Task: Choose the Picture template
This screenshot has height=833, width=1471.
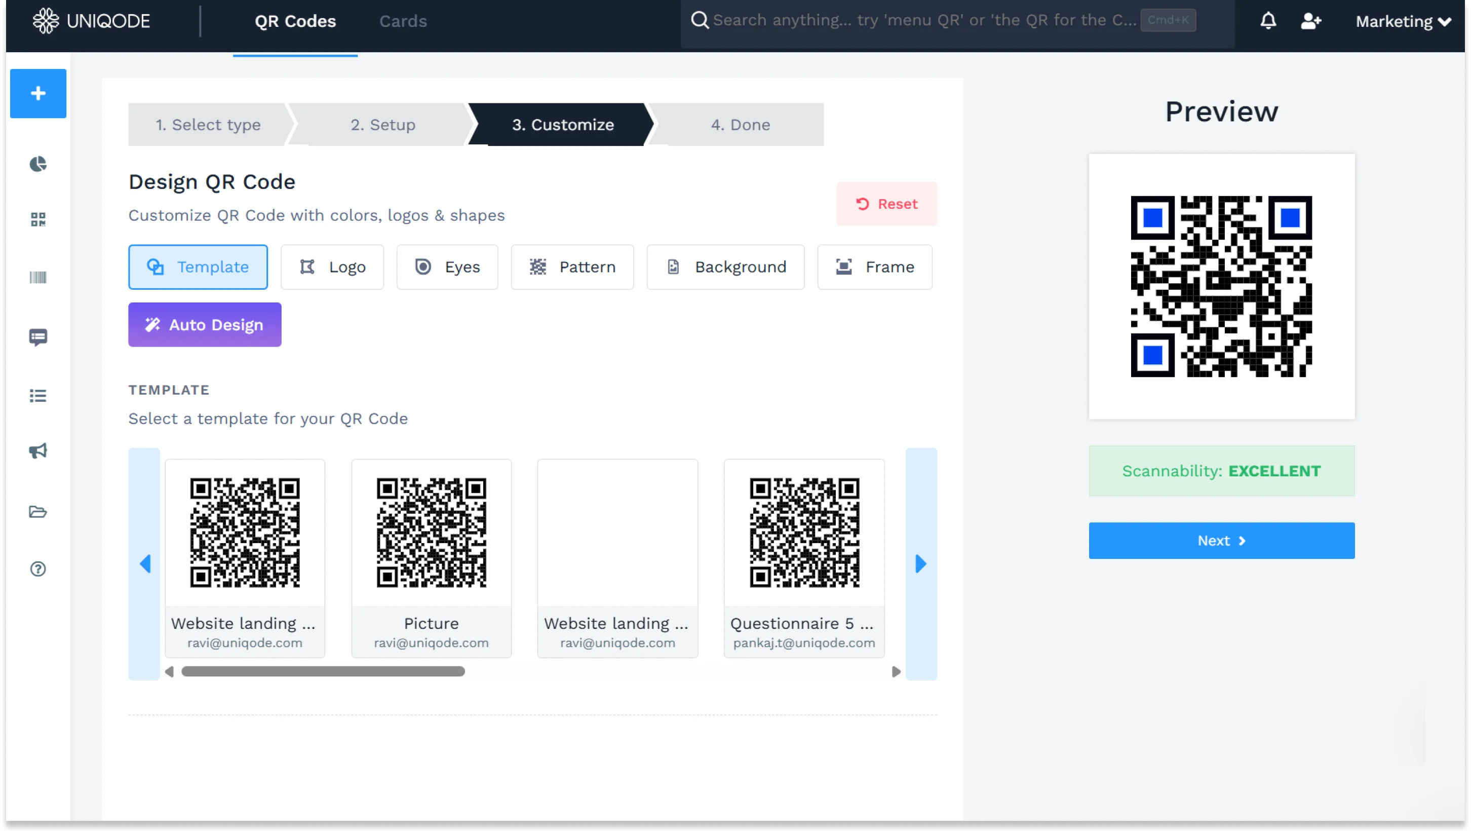Action: point(431,558)
